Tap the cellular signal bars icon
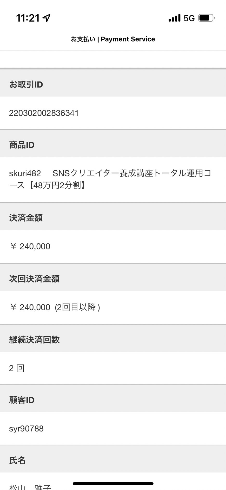 click(174, 18)
